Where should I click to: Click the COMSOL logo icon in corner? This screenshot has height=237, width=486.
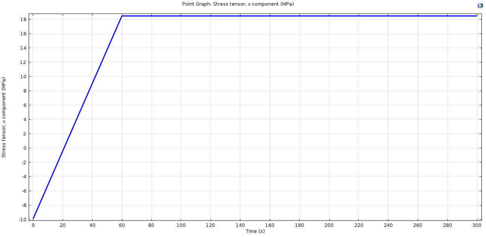(480, 5)
